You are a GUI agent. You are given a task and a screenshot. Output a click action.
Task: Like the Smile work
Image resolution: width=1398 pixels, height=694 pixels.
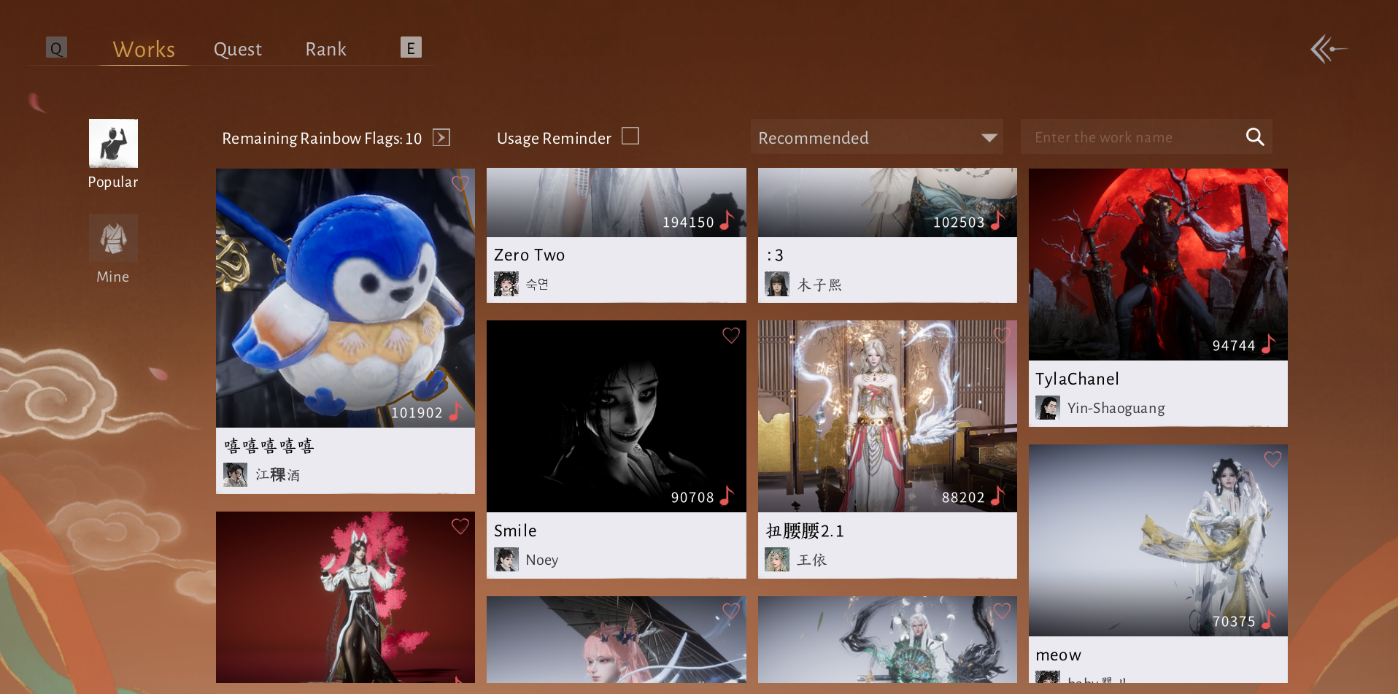click(x=731, y=335)
